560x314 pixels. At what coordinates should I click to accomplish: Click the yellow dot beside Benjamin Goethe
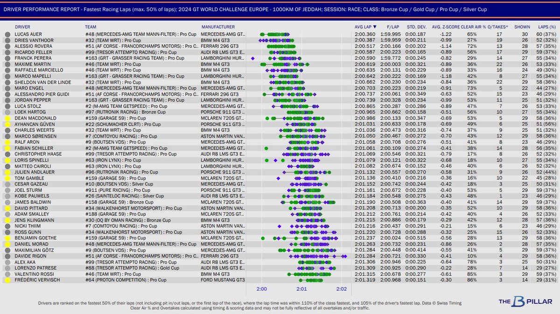[7, 237]
